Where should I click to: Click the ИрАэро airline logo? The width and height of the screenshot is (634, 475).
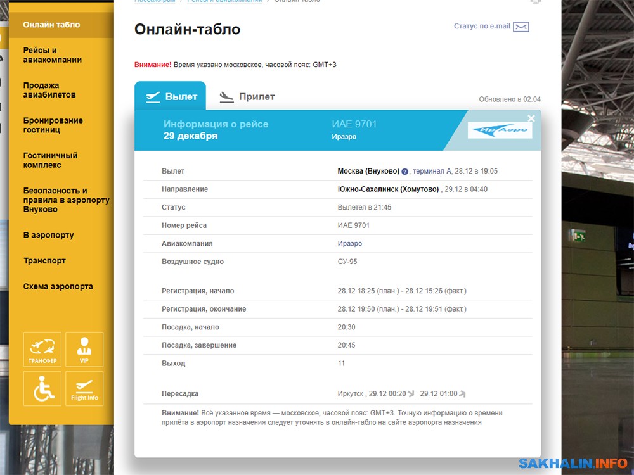[x=500, y=130]
